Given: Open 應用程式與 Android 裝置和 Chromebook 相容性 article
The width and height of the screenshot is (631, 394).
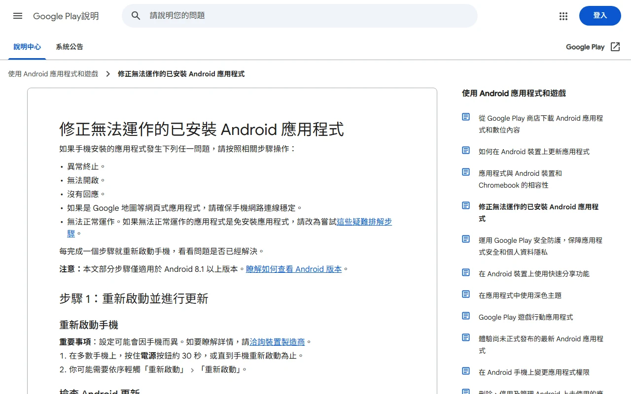Looking at the screenshot, I should [520, 179].
